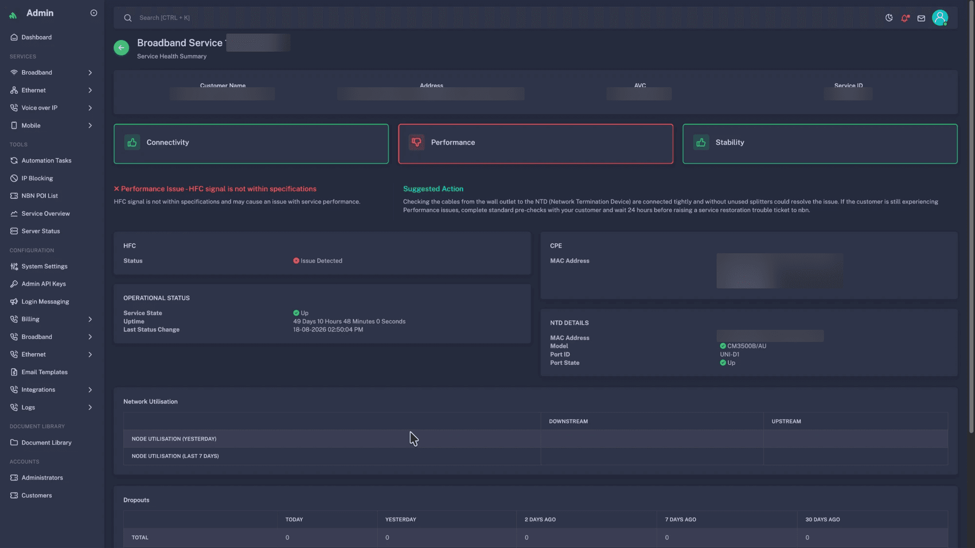Viewport: 975px width, 548px height.
Task: Open notifications bell icon
Action: pos(905,18)
